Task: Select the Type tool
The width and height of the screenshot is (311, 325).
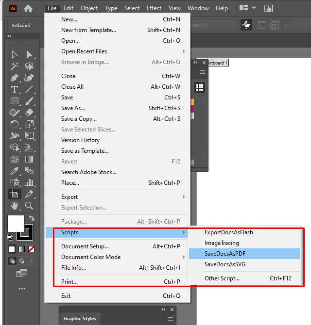Action: click(x=15, y=90)
